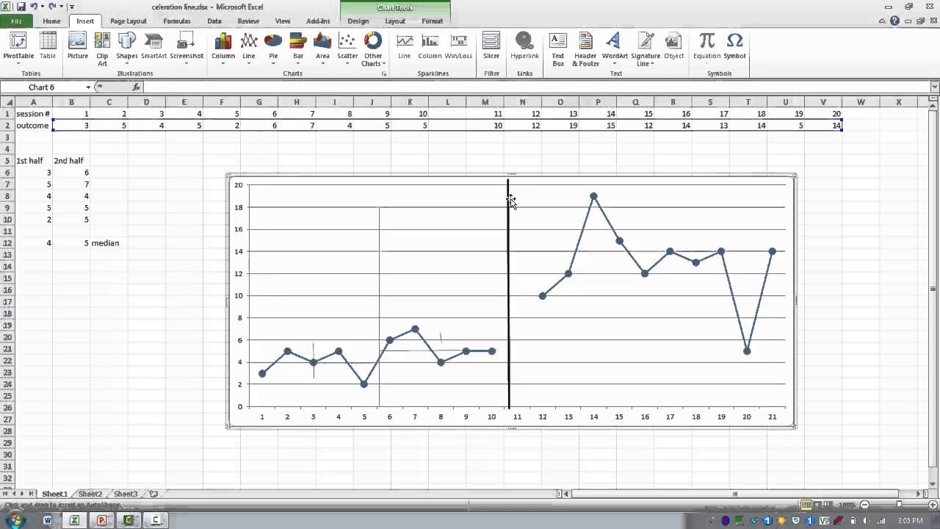Open the WordArt gallery
Screen dimensions: 940x529
point(615,48)
